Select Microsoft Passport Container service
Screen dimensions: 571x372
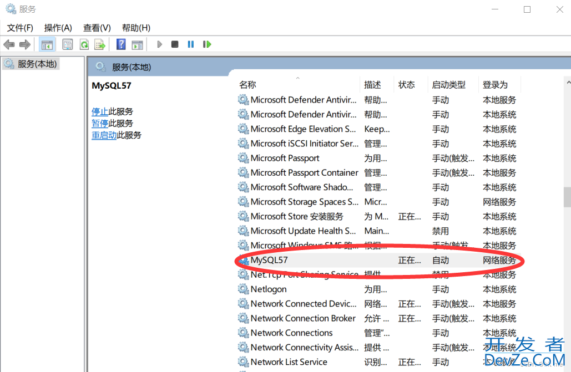click(x=378, y=172)
